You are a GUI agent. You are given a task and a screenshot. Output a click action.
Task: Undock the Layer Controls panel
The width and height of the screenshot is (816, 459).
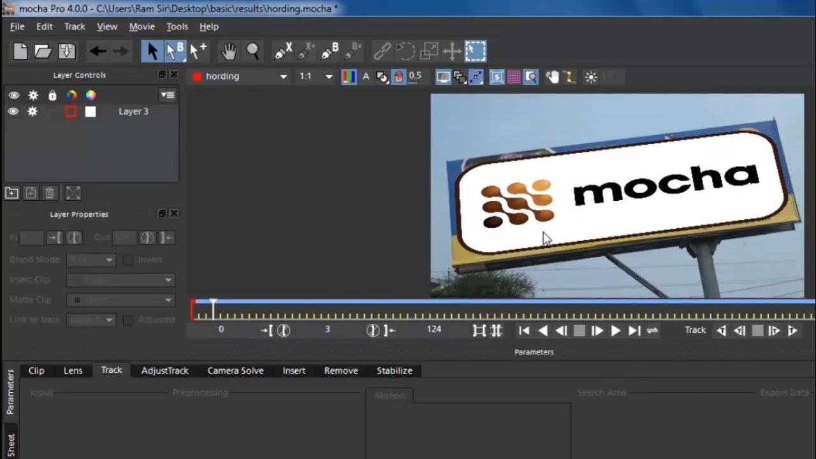click(162, 75)
